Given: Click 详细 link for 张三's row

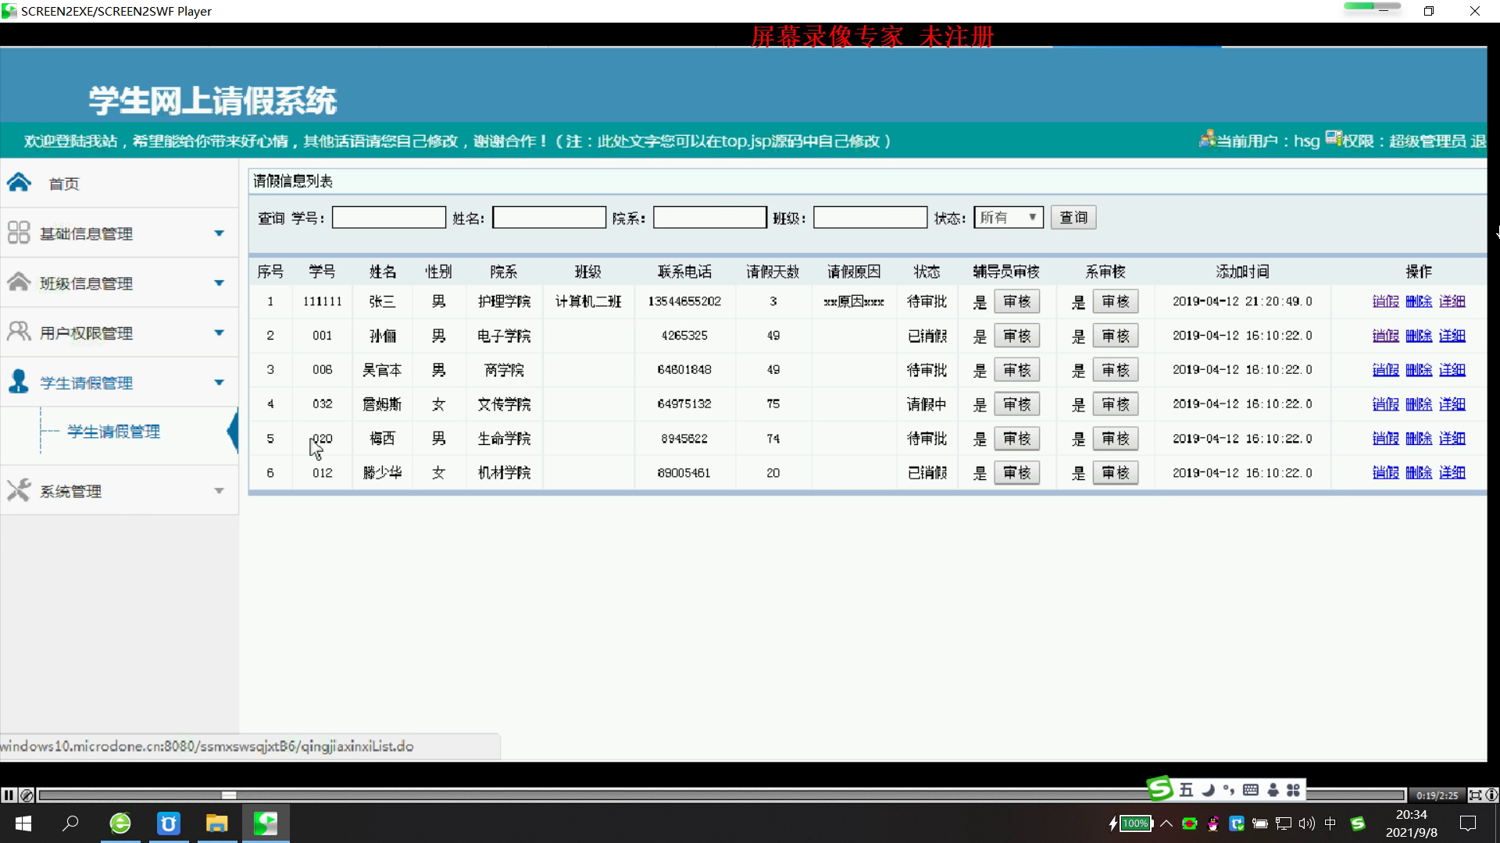Looking at the screenshot, I should pyautogui.click(x=1452, y=301).
